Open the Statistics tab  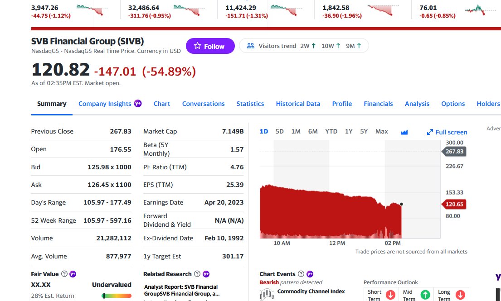[x=250, y=104]
